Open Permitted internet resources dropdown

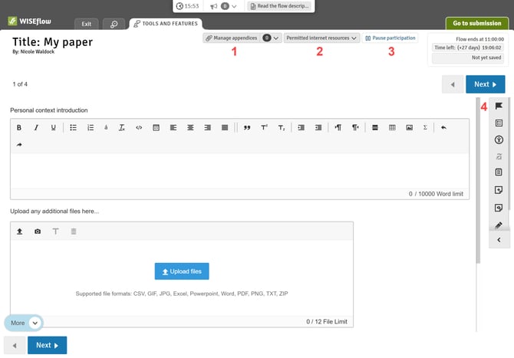321,38
